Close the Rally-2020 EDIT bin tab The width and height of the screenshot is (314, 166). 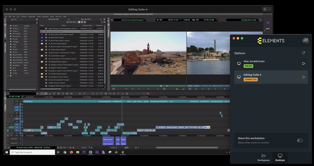click(x=68, y=19)
